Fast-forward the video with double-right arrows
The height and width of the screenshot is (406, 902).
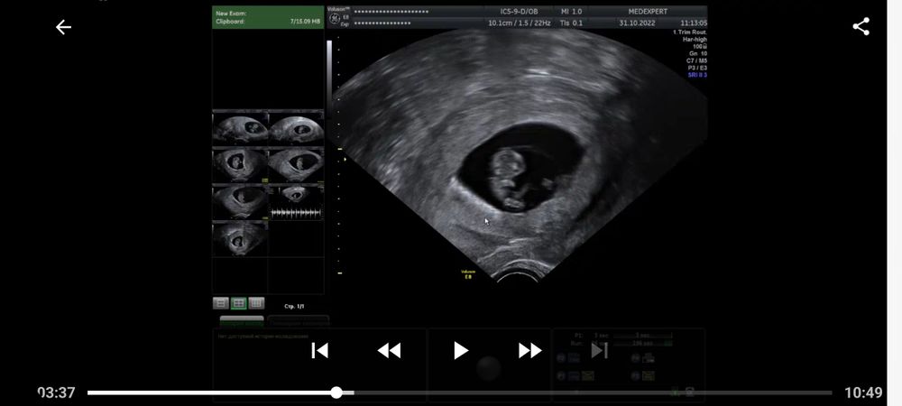pyautogui.click(x=529, y=350)
